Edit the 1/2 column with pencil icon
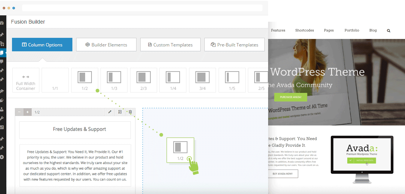Image resolution: width=405 pixels, height=194 pixels. [110, 112]
